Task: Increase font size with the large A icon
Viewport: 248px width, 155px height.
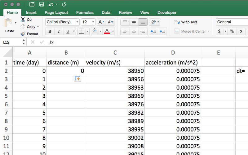Action: click(101, 22)
